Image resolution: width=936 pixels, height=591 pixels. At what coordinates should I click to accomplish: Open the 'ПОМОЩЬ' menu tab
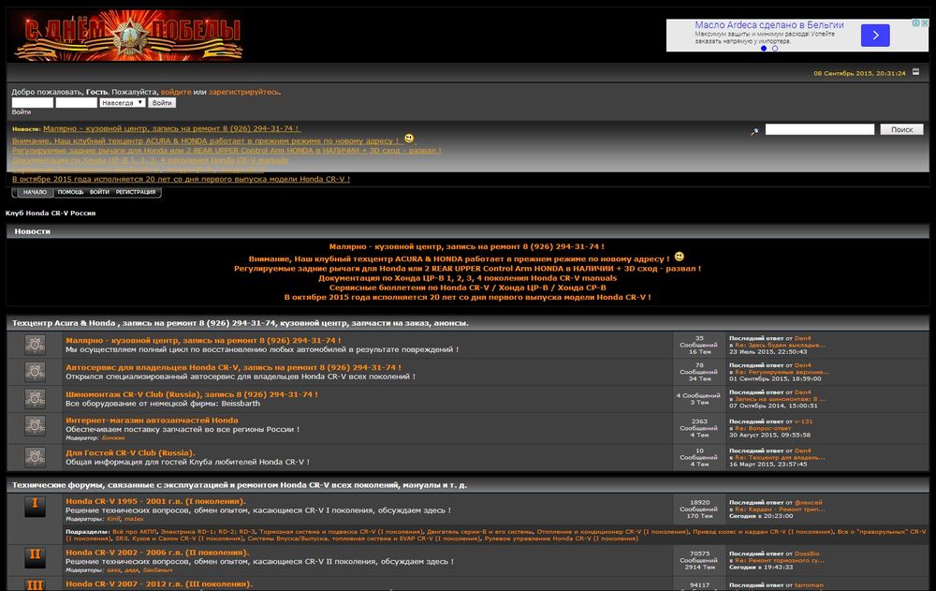70,192
